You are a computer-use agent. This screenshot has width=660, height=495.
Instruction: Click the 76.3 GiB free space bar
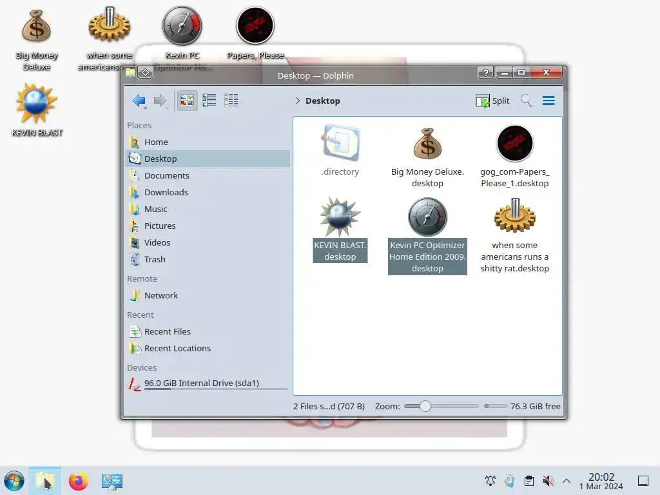coord(496,406)
